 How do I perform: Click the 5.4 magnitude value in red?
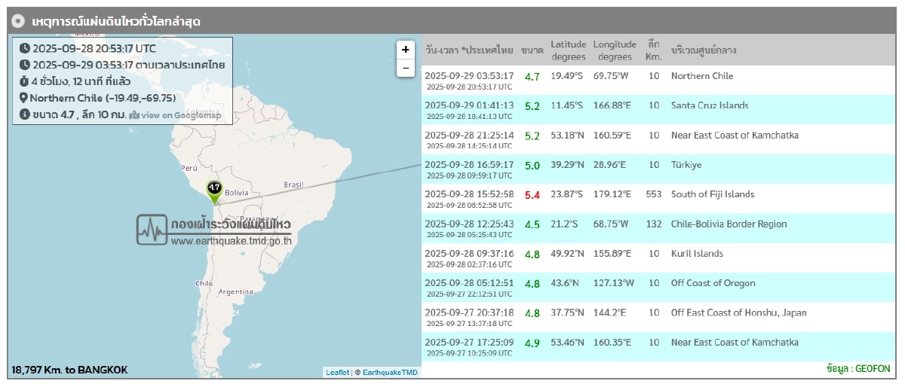coord(532,195)
